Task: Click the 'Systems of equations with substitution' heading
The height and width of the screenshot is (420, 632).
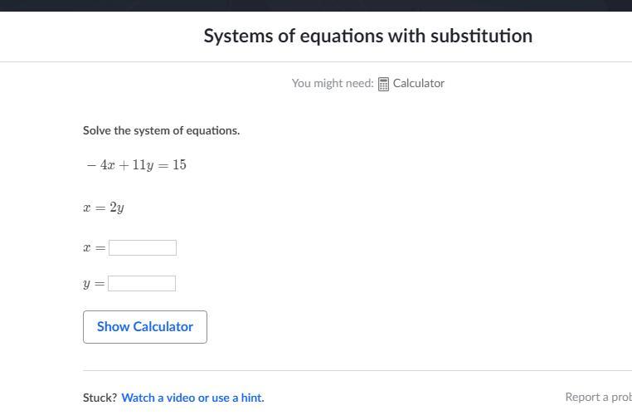Action: coord(367,36)
